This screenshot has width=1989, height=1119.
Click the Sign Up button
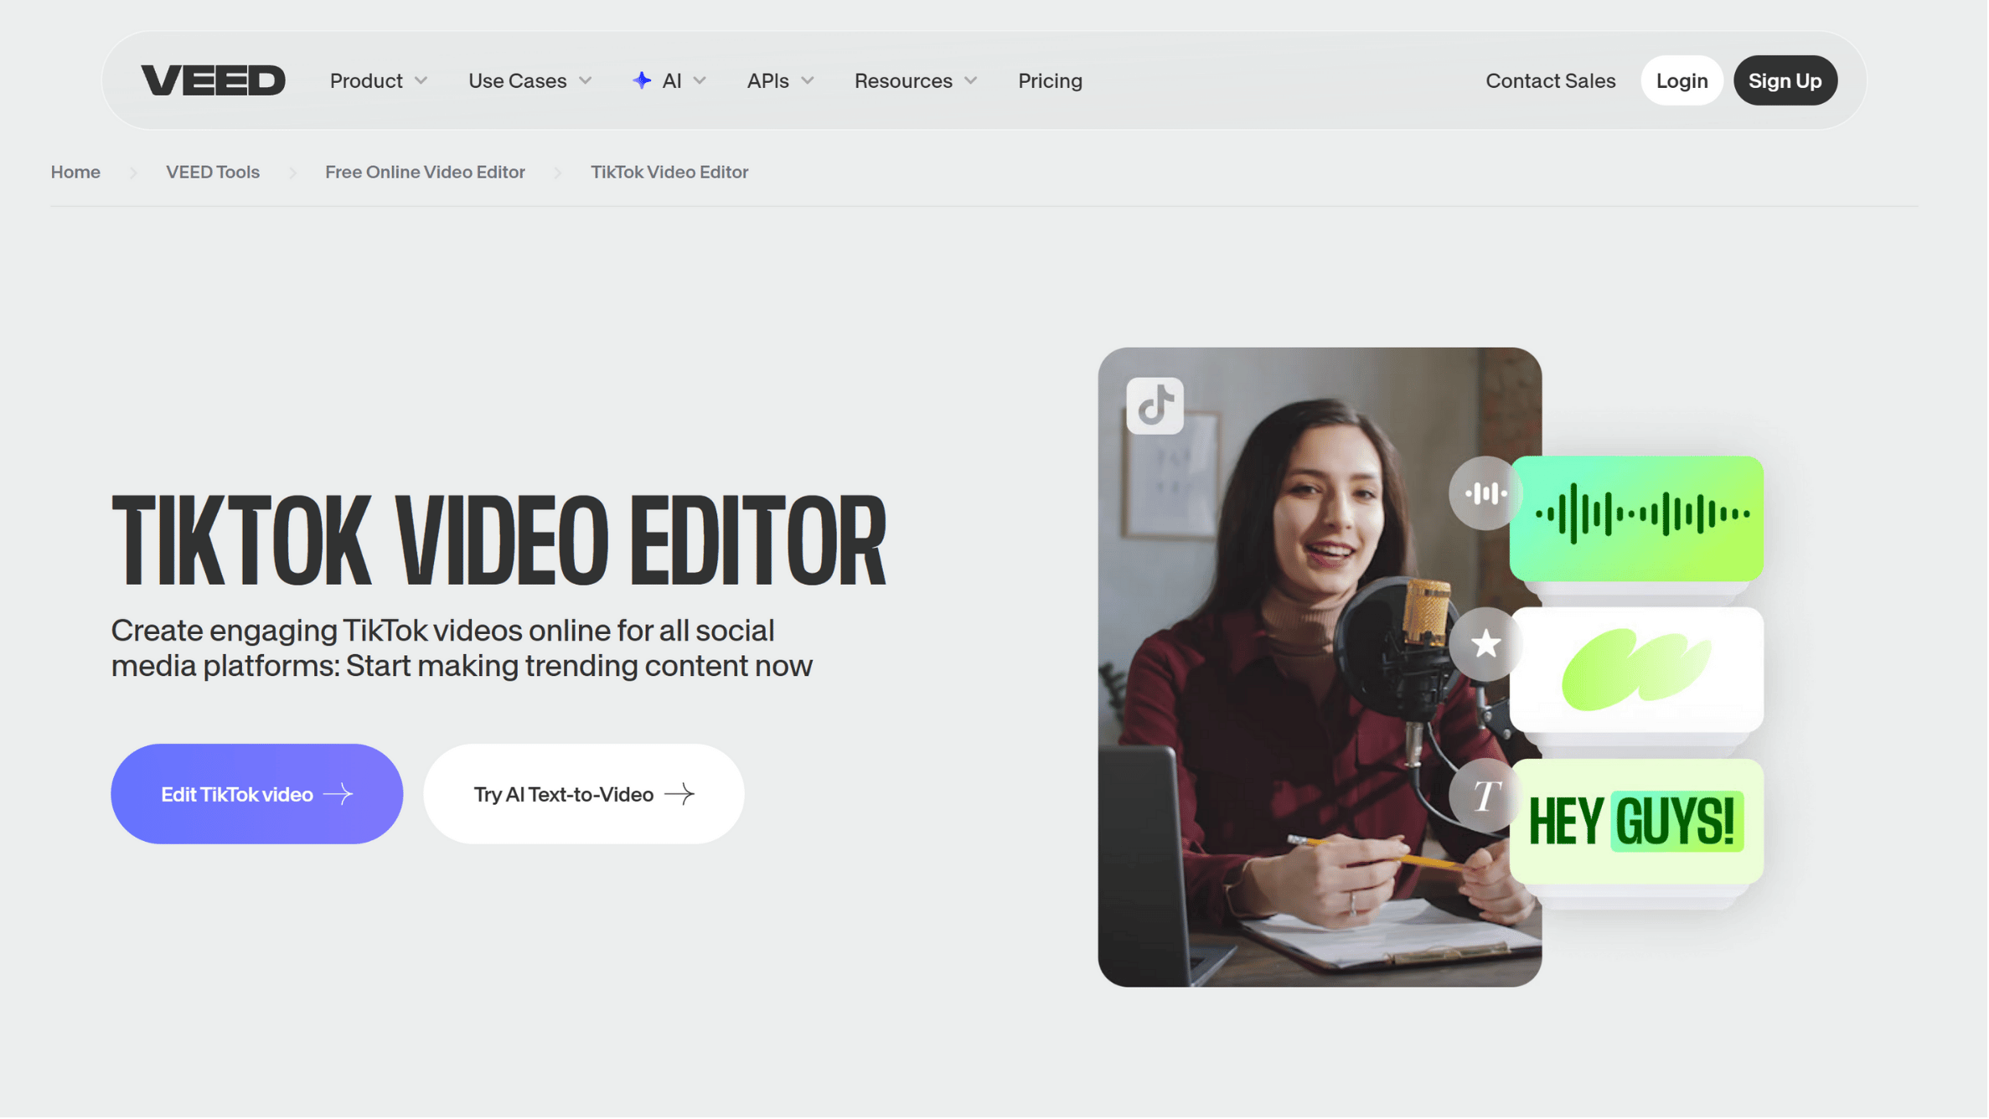[x=1785, y=81]
